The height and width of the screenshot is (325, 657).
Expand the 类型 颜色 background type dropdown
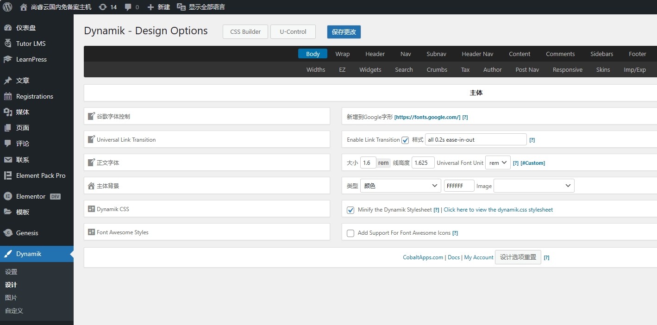pyautogui.click(x=400, y=186)
